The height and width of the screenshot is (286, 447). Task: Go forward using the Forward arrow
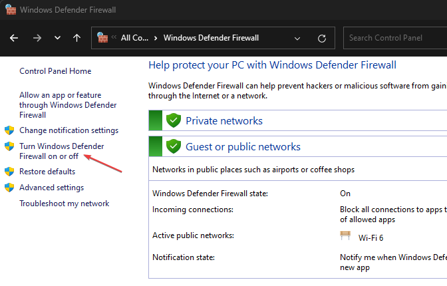(x=37, y=38)
